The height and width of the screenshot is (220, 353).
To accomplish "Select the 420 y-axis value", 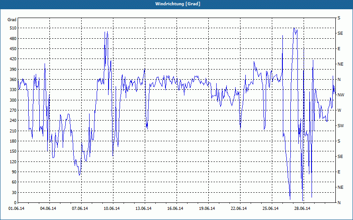I will 13,59.
